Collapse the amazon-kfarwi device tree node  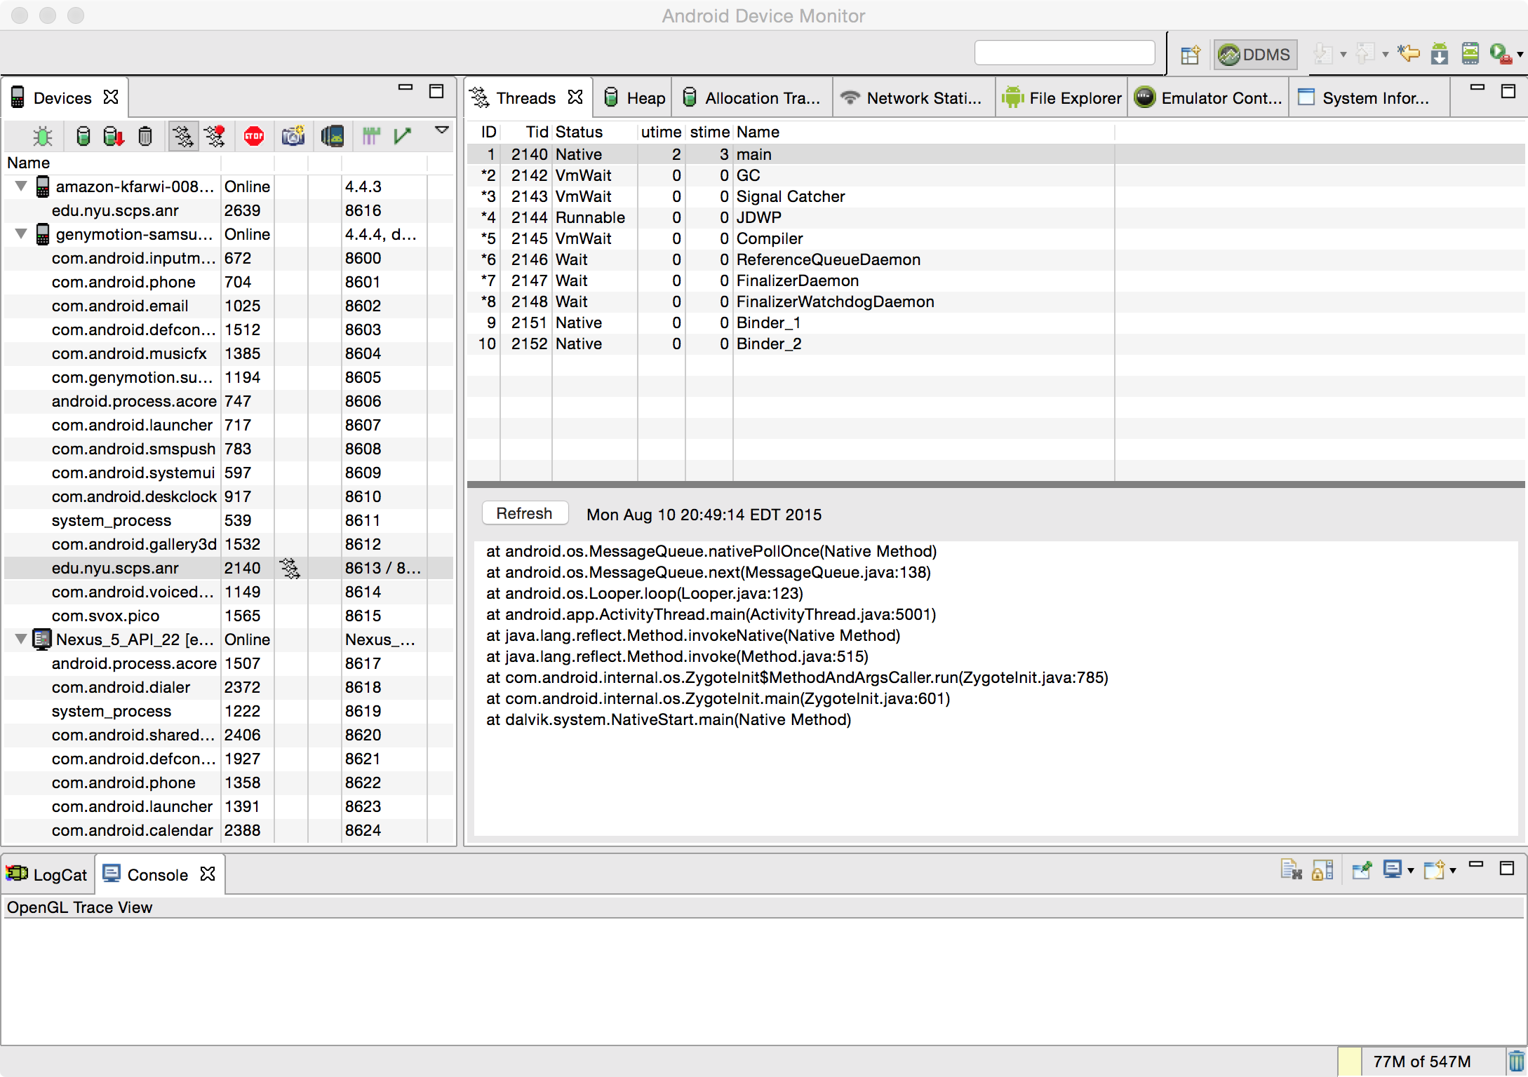coord(21,187)
